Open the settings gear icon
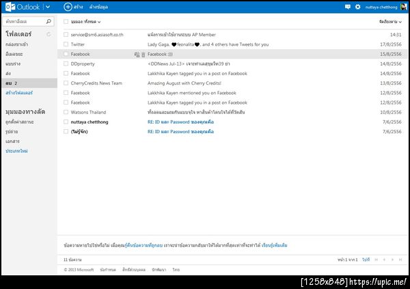The width and height of the screenshot is (410, 289). 357,7
